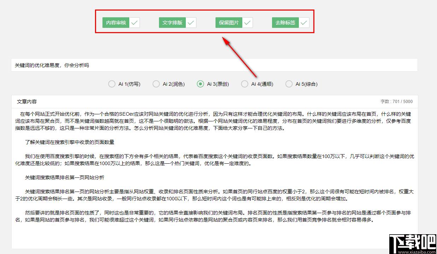Click paragraph beginning 然后要讲的就是排名页面
The image size is (437, 254).
pyautogui.click(x=212, y=216)
